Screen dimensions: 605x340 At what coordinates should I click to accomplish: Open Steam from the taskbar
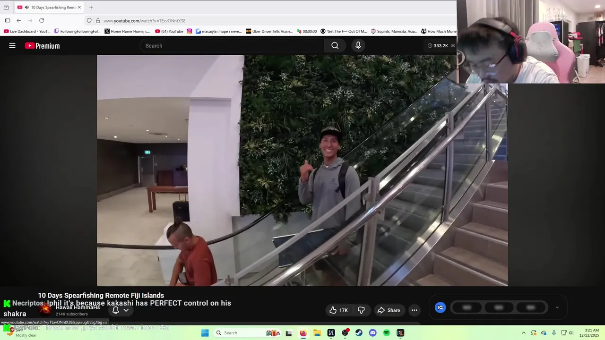tap(359, 333)
